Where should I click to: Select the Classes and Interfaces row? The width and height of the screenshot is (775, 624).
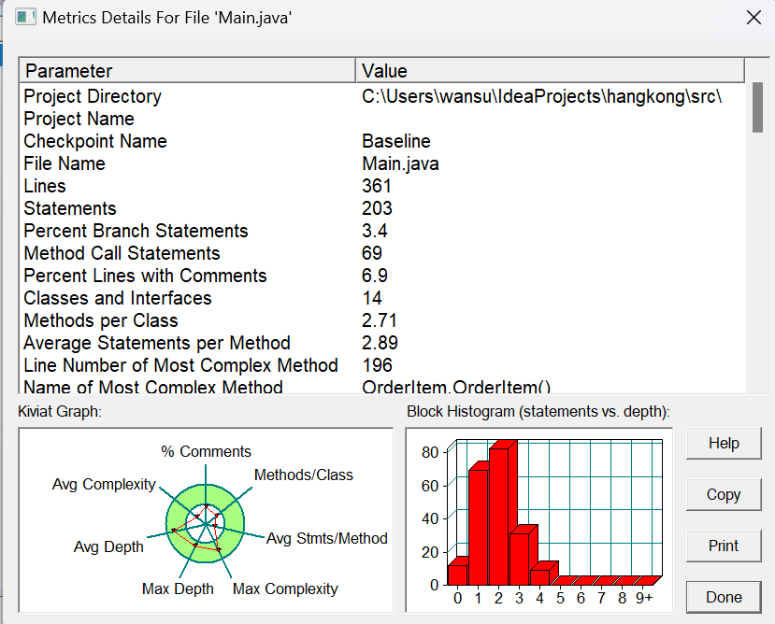[381, 298]
